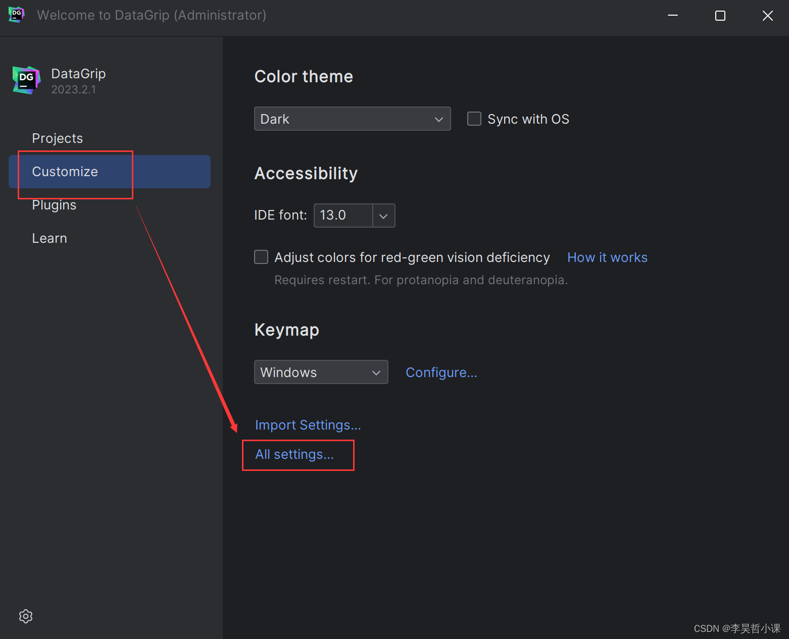This screenshot has width=789, height=639.
Task: Click the Configure... keymap link
Action: tap(441, 372)
